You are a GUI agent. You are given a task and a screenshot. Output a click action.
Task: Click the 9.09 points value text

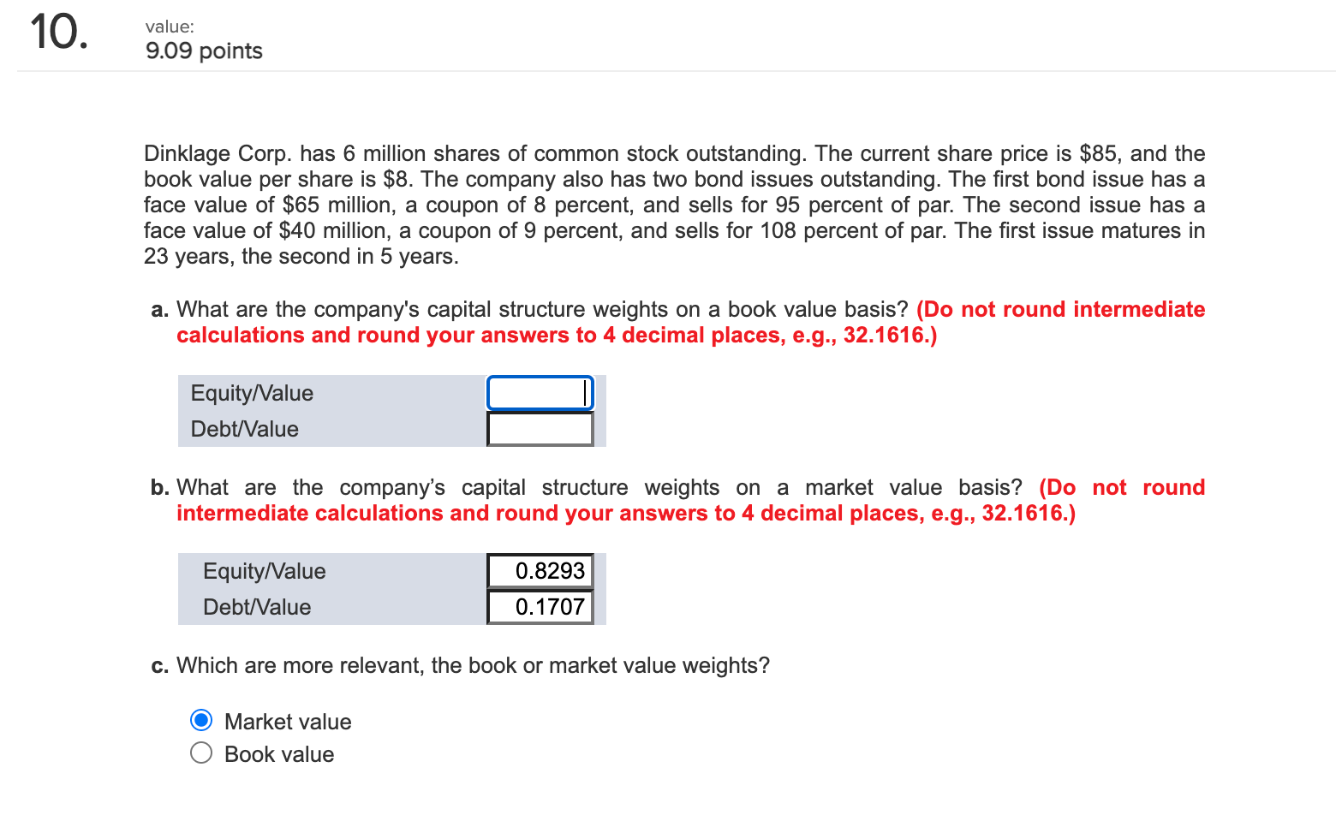coord(203,51)
